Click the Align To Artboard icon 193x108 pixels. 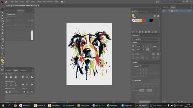(x=24, y=92)
